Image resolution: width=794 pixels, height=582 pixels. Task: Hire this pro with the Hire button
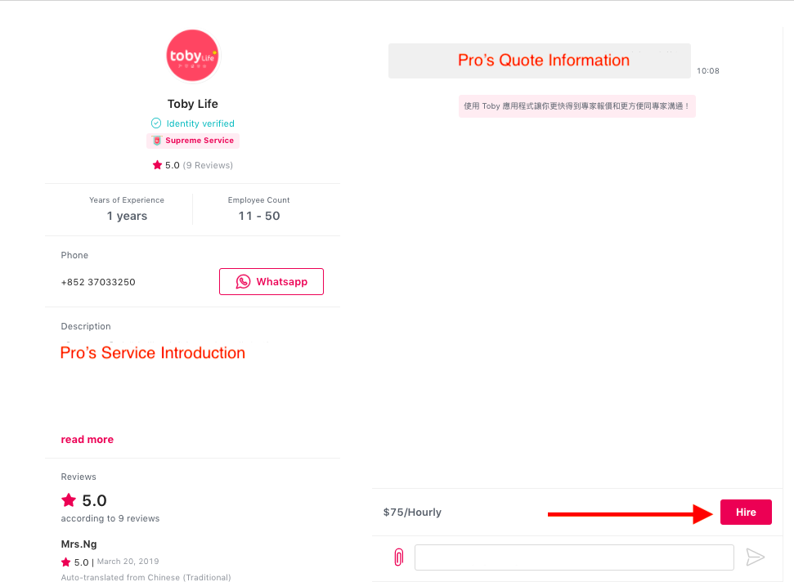coord(746,513)
